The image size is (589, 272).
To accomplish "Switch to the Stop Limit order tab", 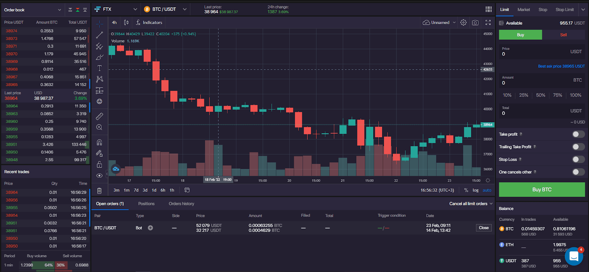I will (x=564, y=10).
